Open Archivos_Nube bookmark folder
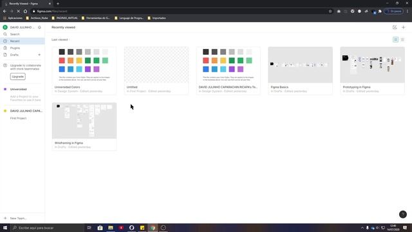The height and width of the screenshot is (232, 412). 37,18
